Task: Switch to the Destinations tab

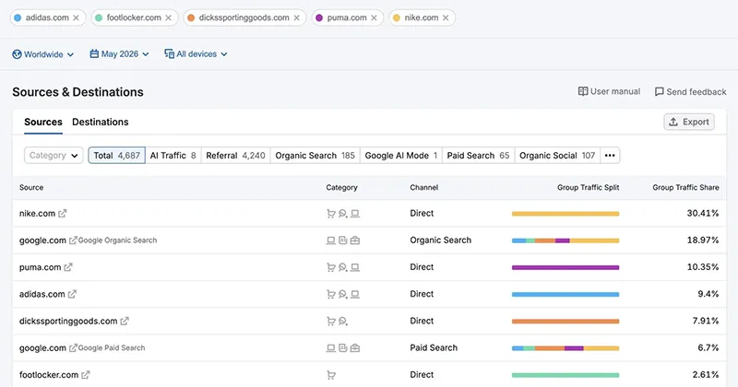Action: [101, 122]
